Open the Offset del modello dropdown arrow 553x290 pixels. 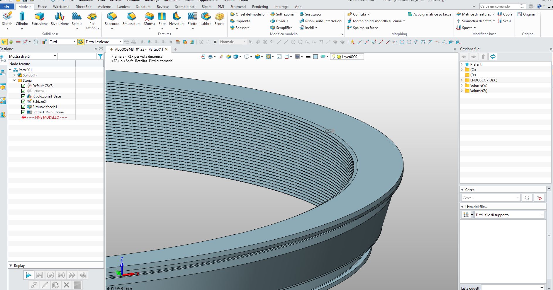267,14
